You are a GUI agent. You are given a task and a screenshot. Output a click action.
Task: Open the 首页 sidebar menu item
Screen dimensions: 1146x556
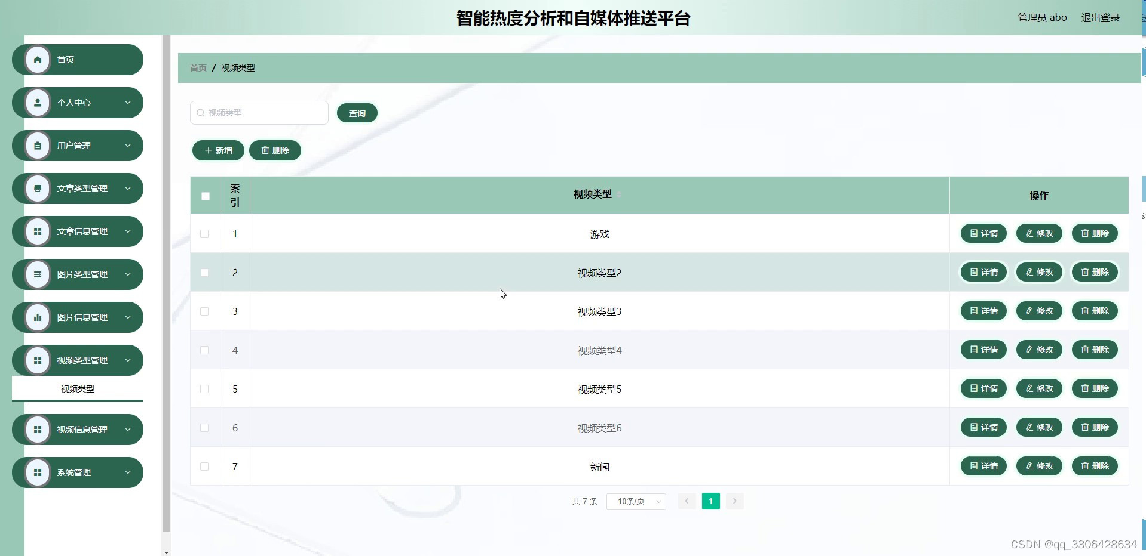78,60
